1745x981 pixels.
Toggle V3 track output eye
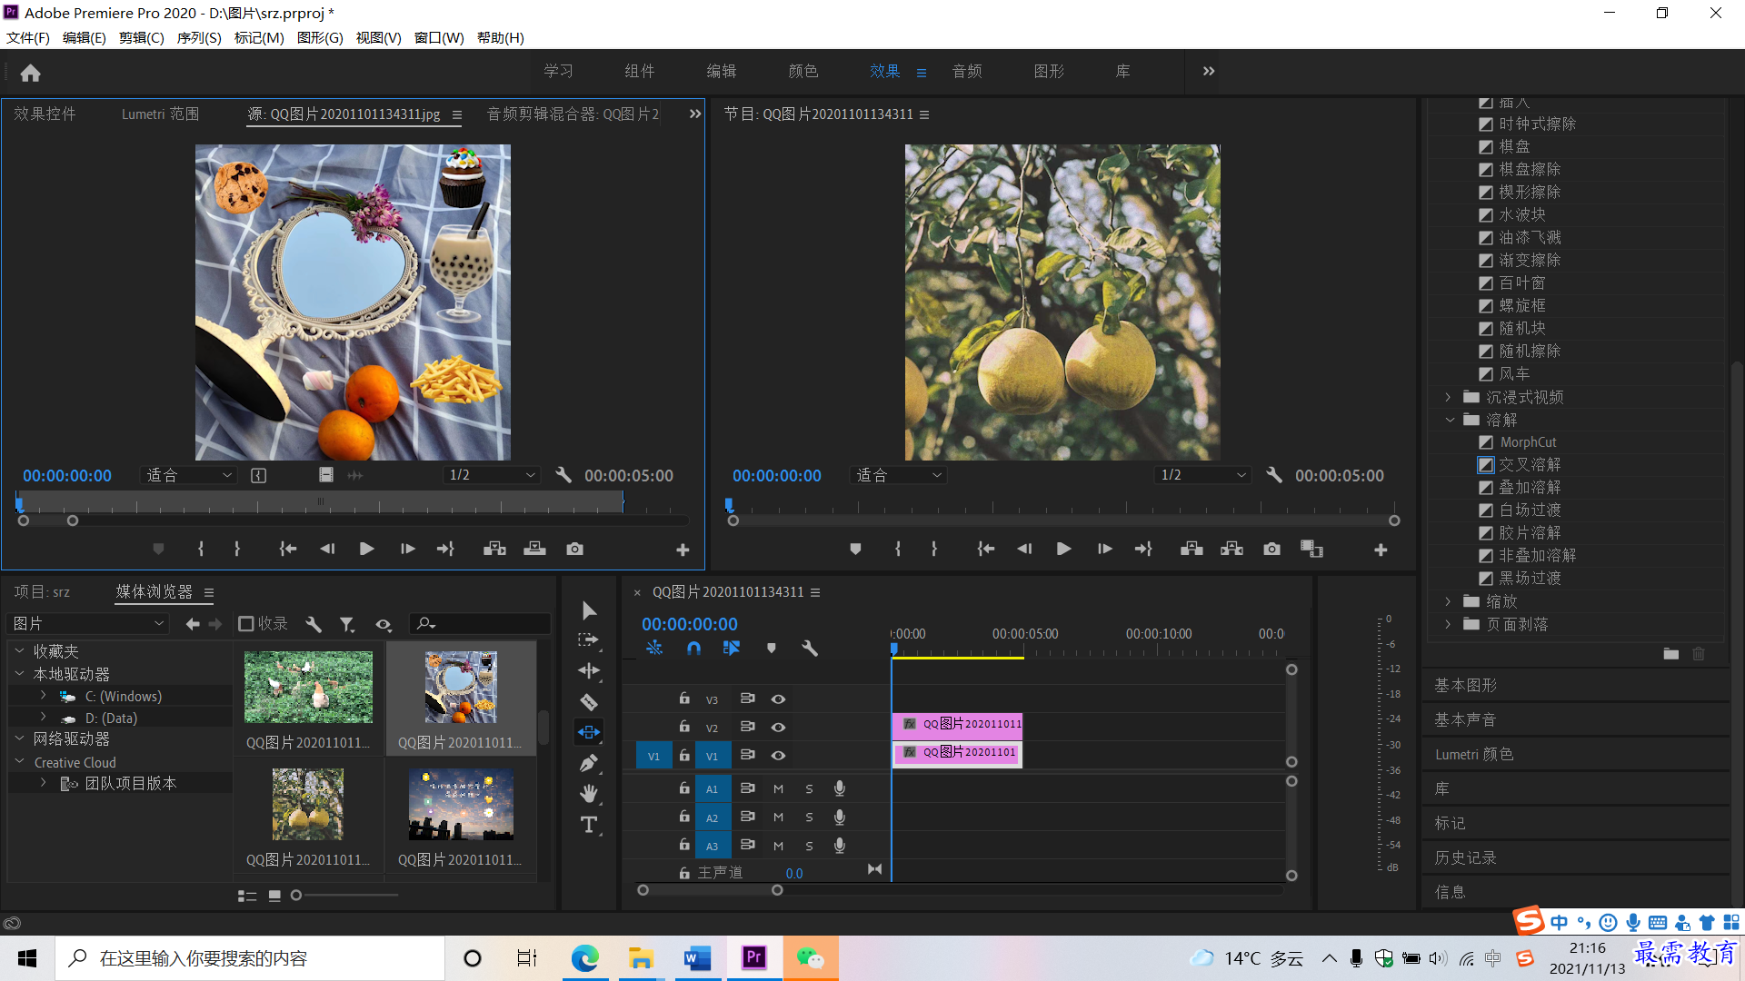click(x=778, y=699)
